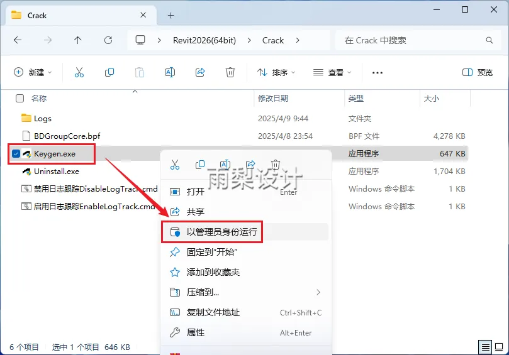Open the toolbar See more (…) menu
509x355 pixels.
click(x=378, y=73)
